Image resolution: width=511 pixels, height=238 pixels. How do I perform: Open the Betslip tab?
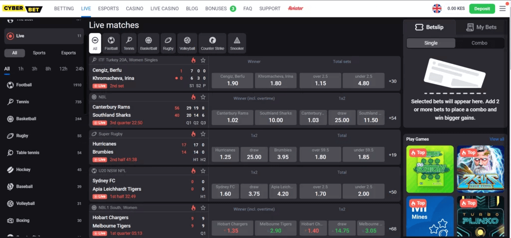point(429,27)
